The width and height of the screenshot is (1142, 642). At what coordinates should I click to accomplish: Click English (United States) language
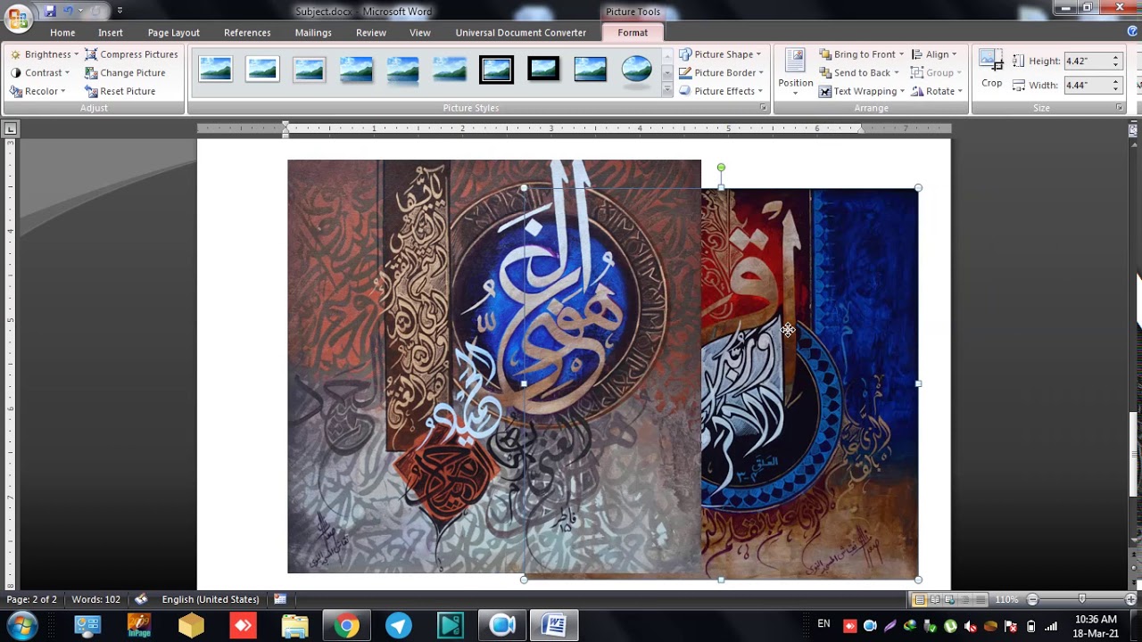(211, 599)
